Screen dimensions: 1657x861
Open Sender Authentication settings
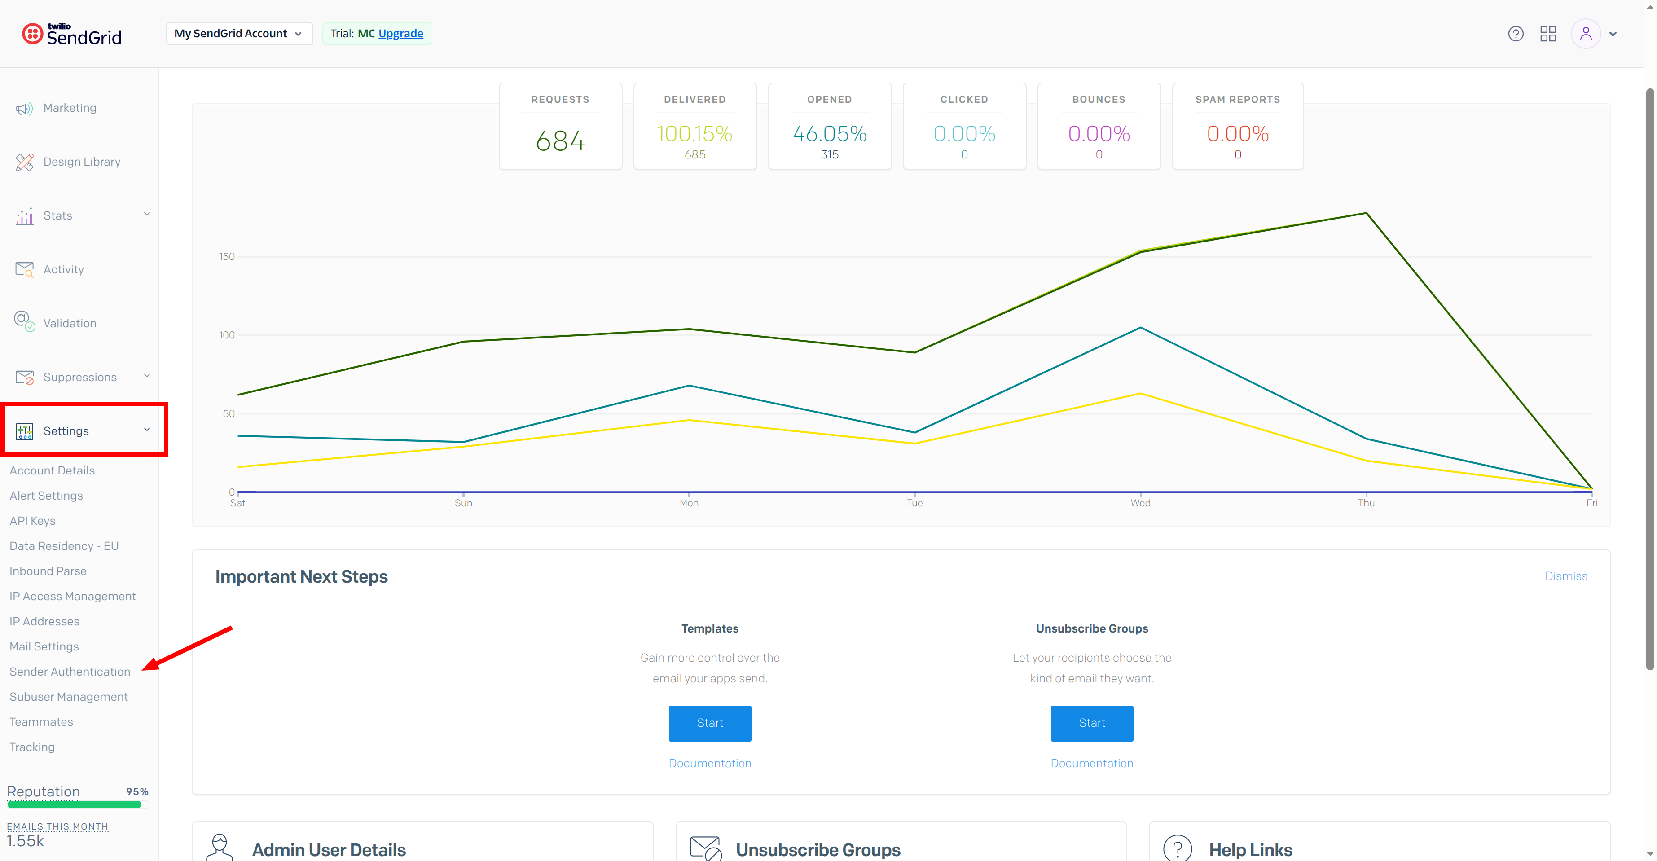(x=70, y=671)
